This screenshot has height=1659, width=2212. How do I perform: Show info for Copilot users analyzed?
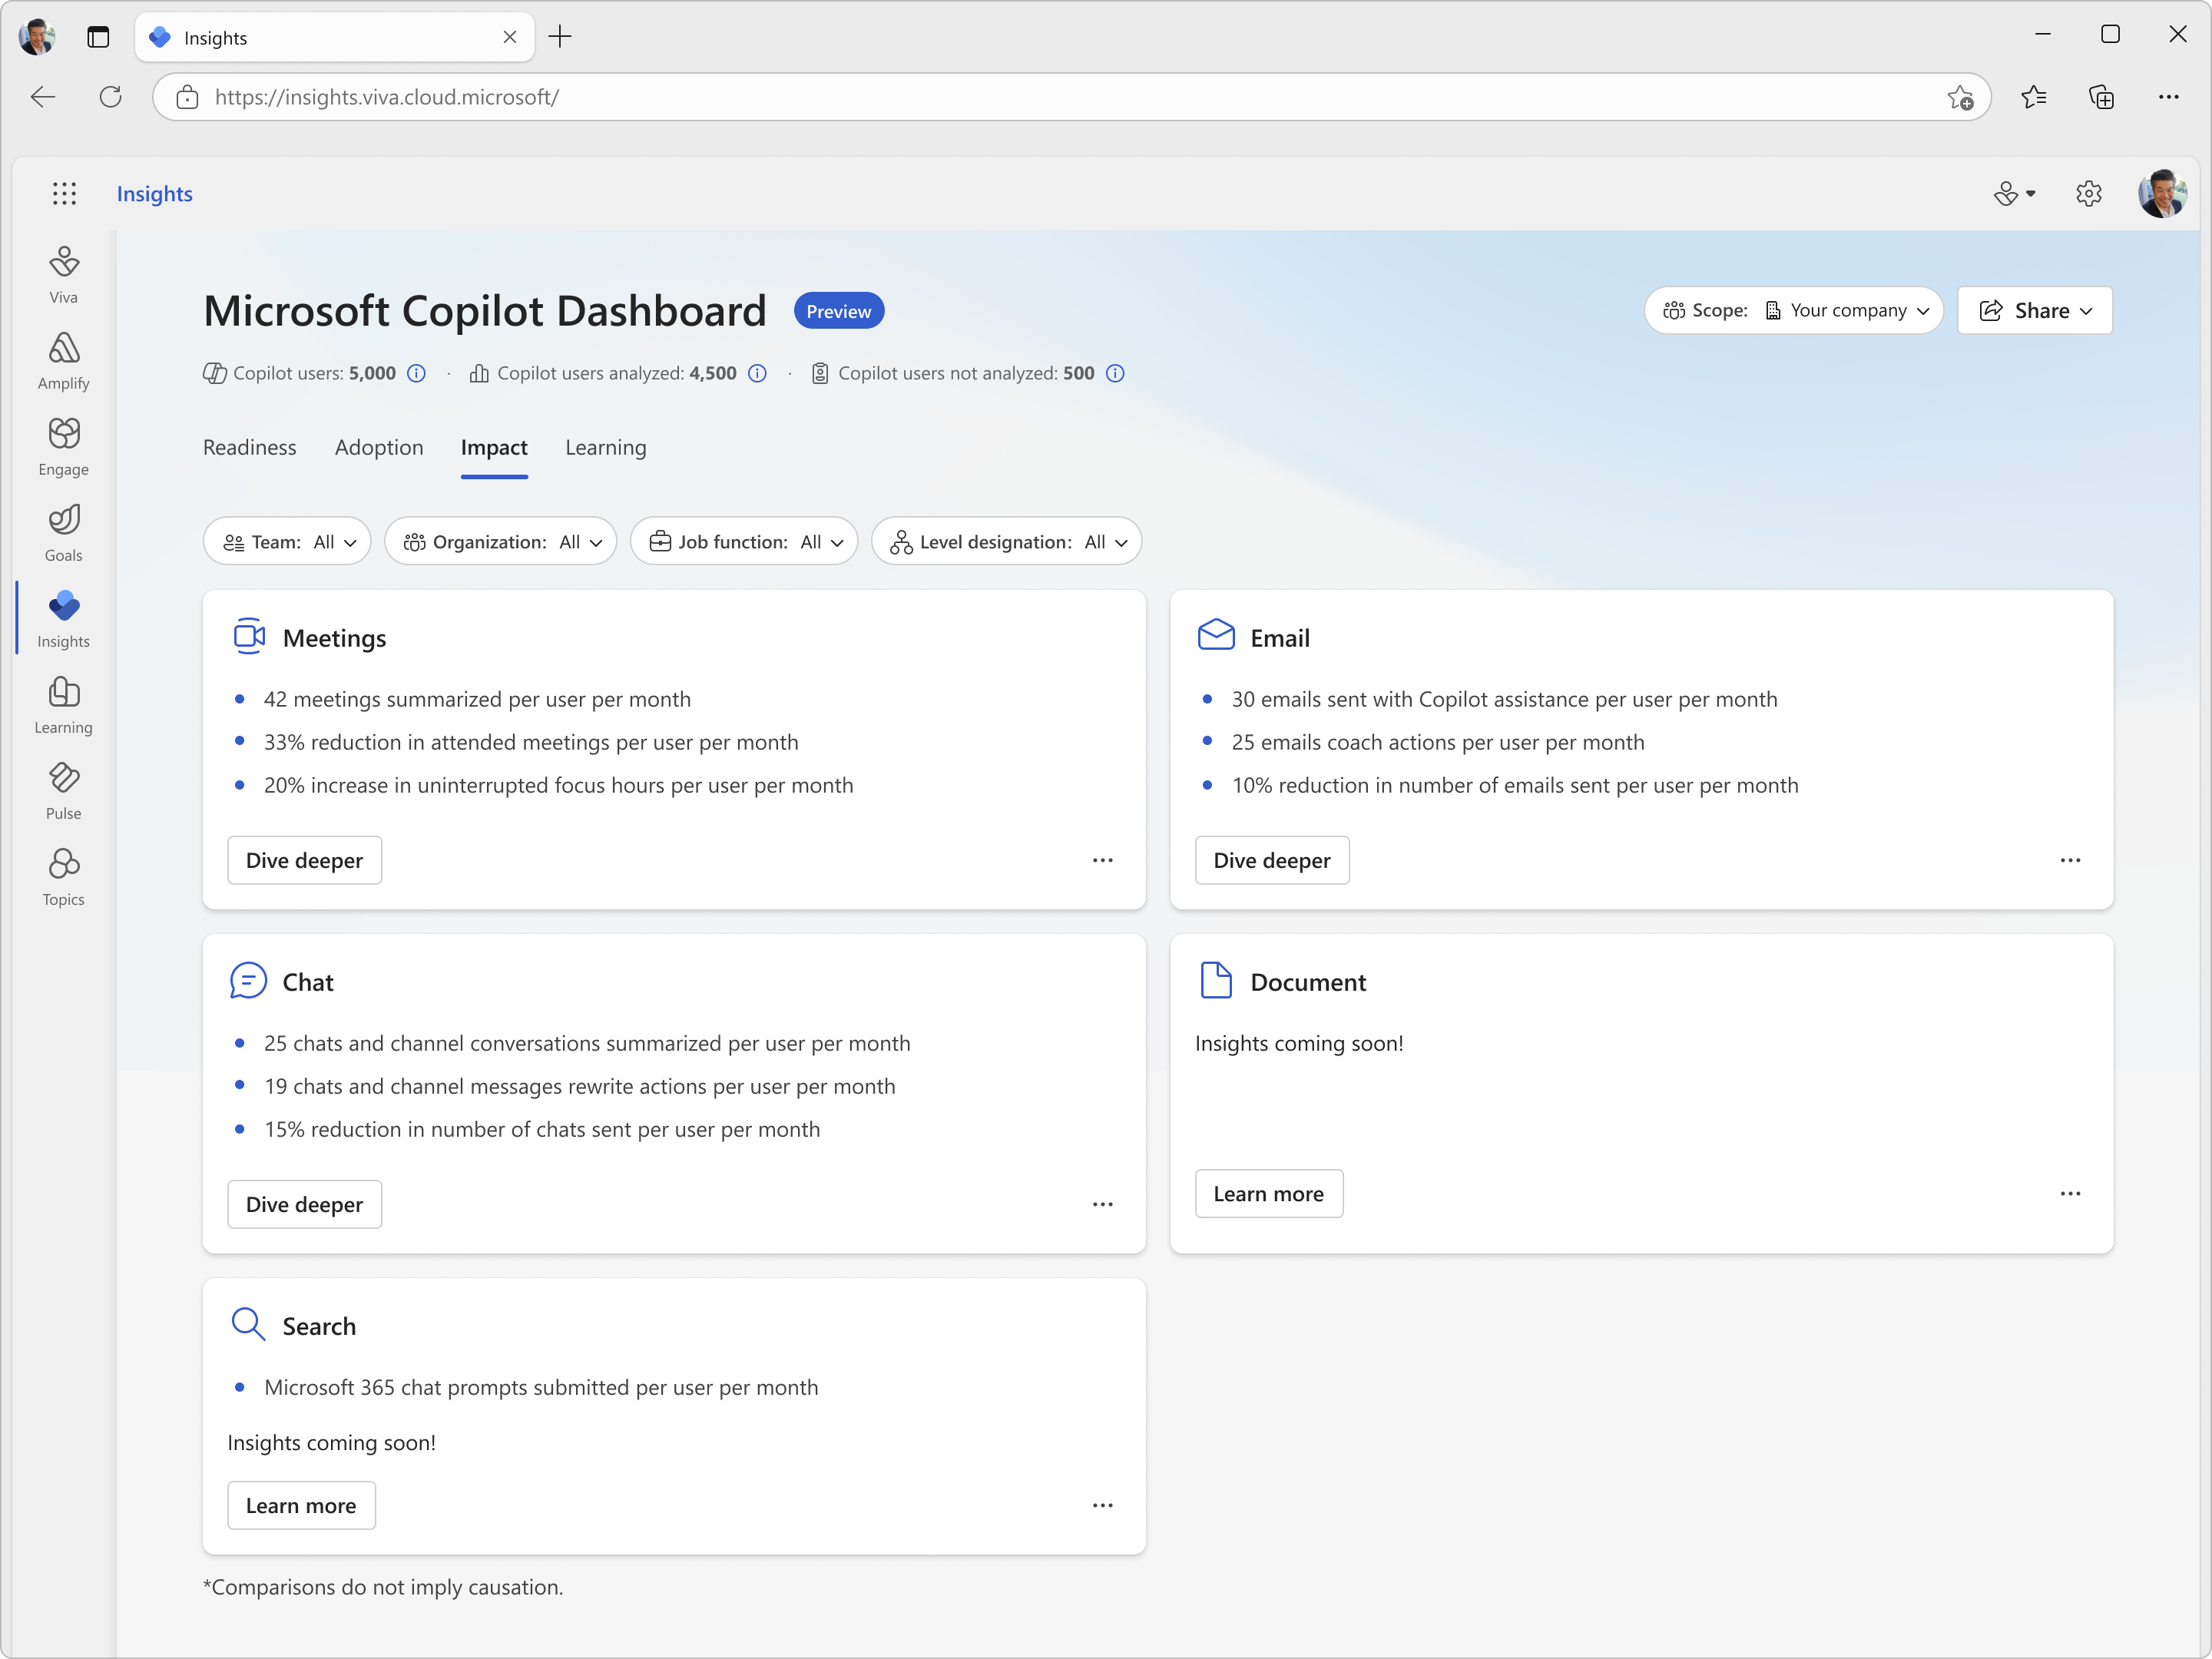758,373
